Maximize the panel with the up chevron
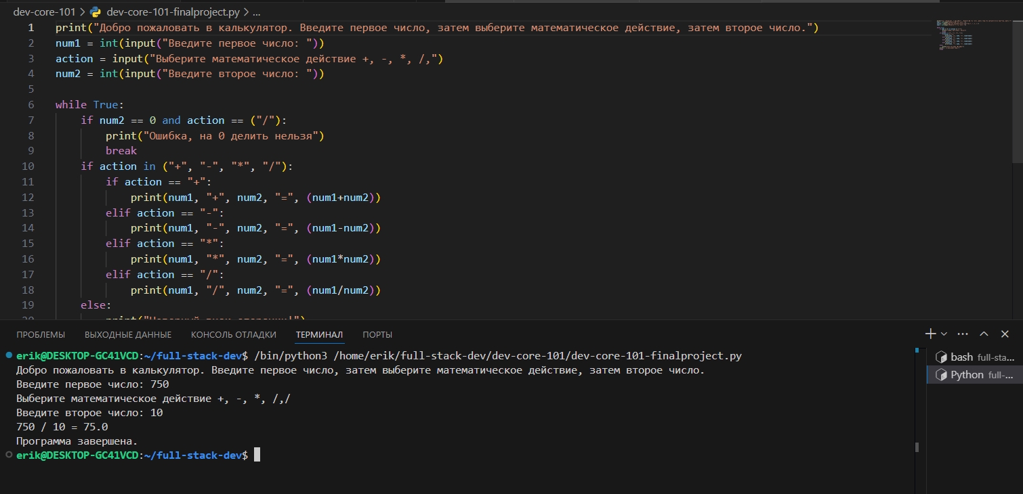The width and height of the screenshot is (1023, 494). [984, 334]
